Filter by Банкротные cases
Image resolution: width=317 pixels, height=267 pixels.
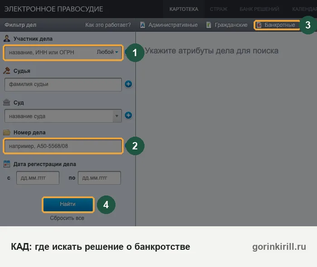pos(279,25)
